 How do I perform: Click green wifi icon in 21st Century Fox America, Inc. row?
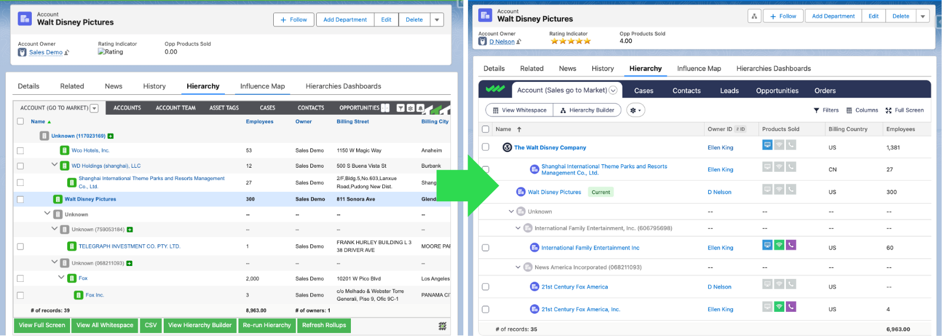pos(779,307)
